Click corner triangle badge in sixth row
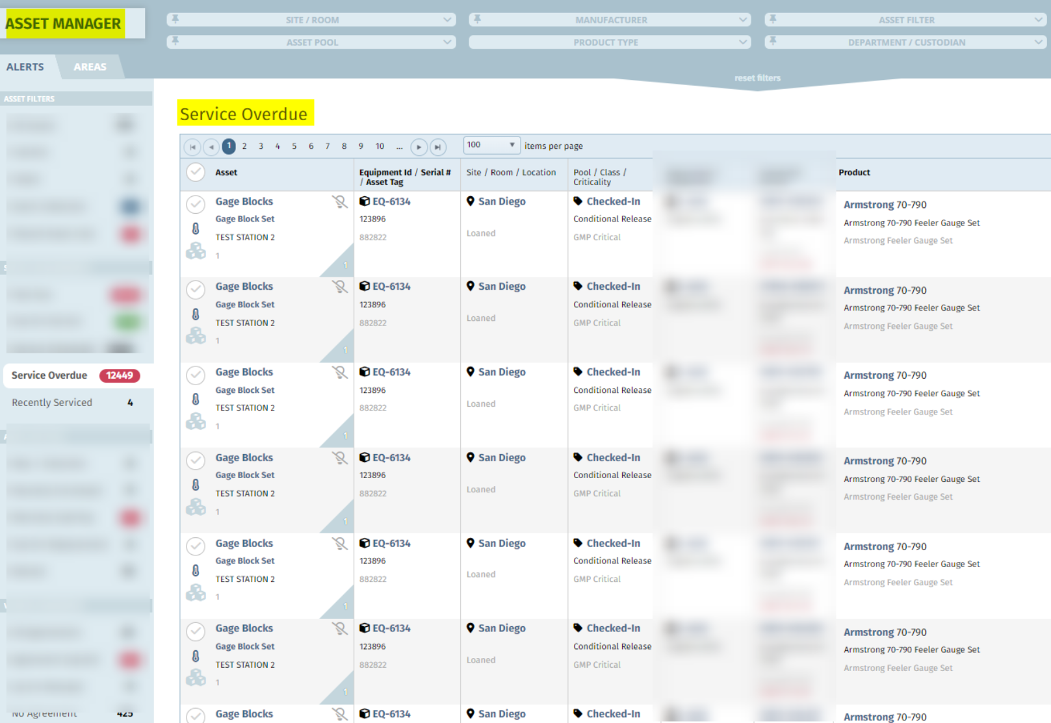This screenshot has width=1051, height=723. click(x=342, y=691)
